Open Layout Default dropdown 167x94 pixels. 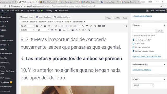(x=143, y=85)
